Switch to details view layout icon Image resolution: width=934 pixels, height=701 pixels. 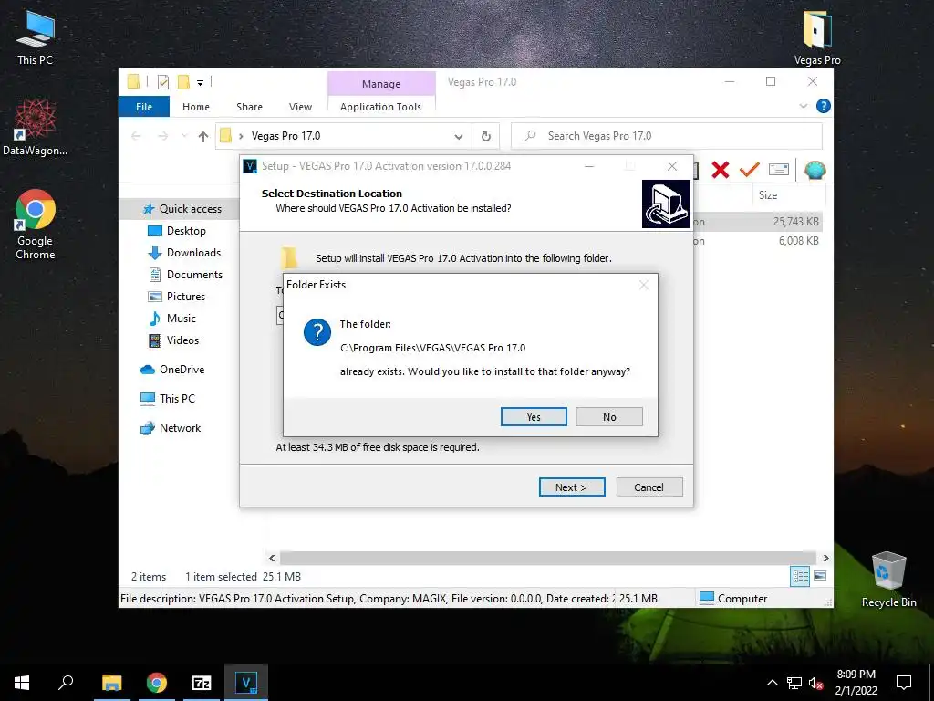tap(800, 577)
